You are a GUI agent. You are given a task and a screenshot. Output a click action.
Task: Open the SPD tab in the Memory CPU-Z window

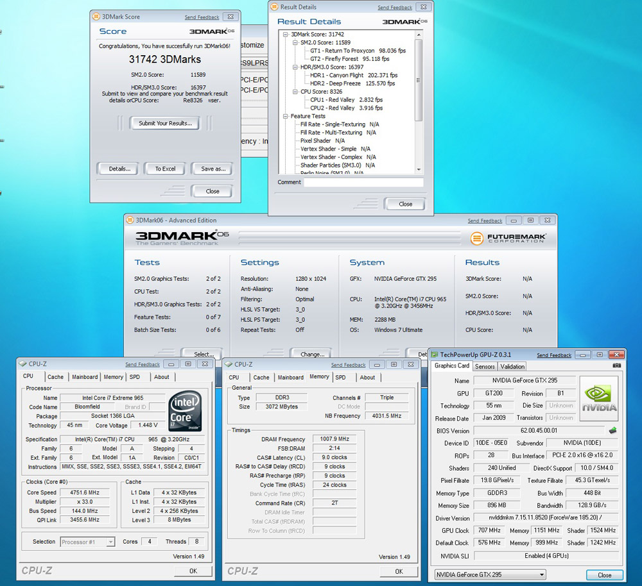tap(341, 378)
